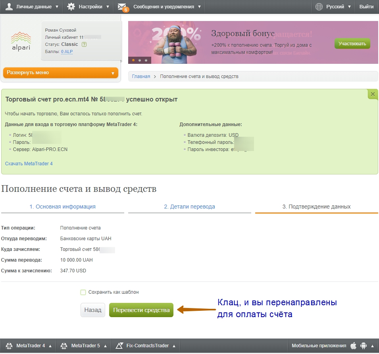This screenshot has width=379, height=354.
Task: Click the 'Назад' button
Action: point(93,310)
